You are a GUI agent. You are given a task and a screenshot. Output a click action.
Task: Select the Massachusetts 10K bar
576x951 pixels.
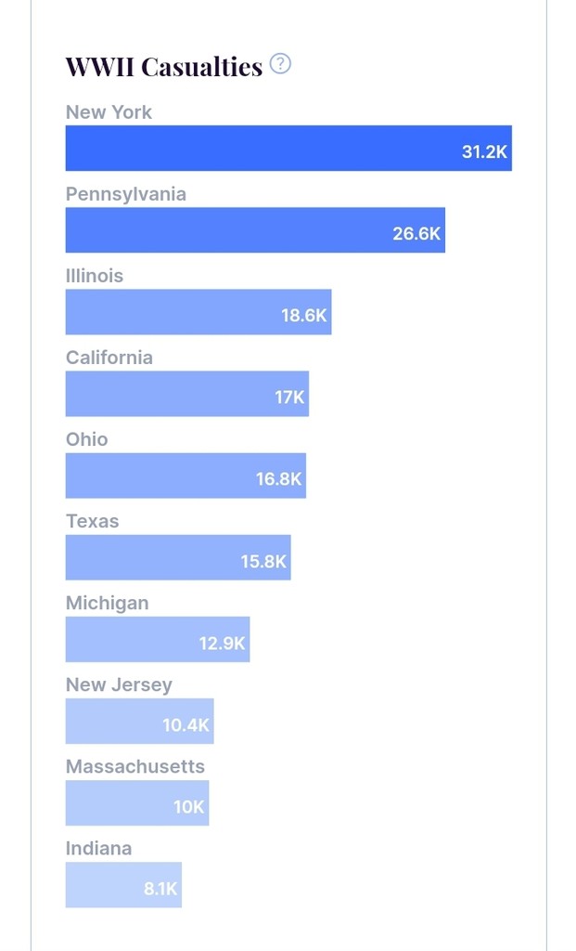pyautogui.click(x=136, y=802)
